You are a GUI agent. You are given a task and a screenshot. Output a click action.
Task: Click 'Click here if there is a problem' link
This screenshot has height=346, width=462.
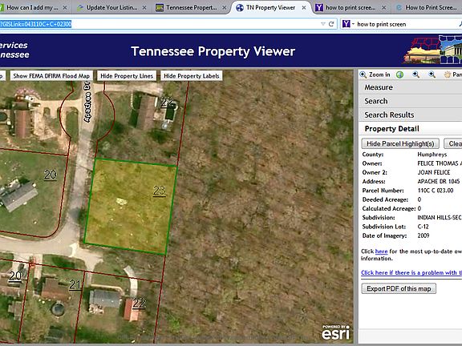click(x=411, y=273)
